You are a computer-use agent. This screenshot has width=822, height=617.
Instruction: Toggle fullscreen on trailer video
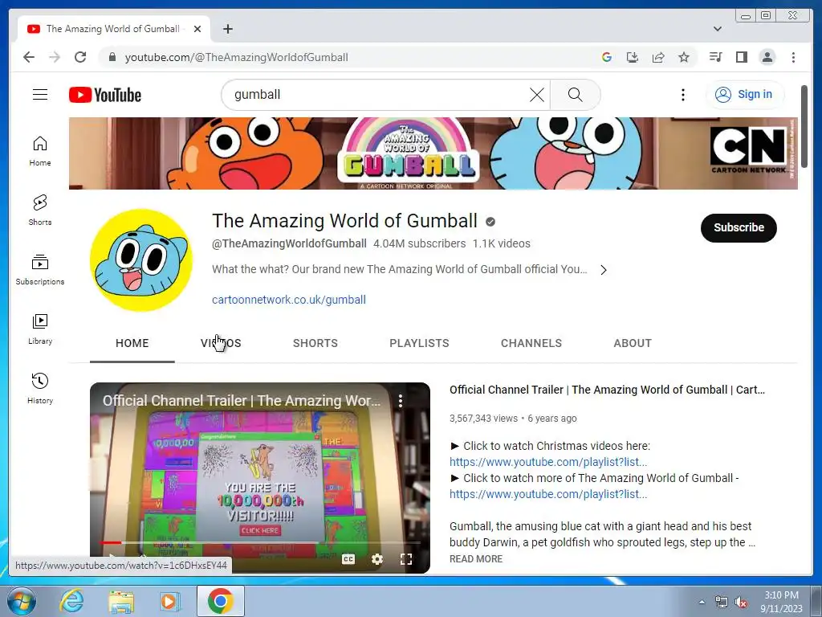pyautogui.click(x=405, y=559)
